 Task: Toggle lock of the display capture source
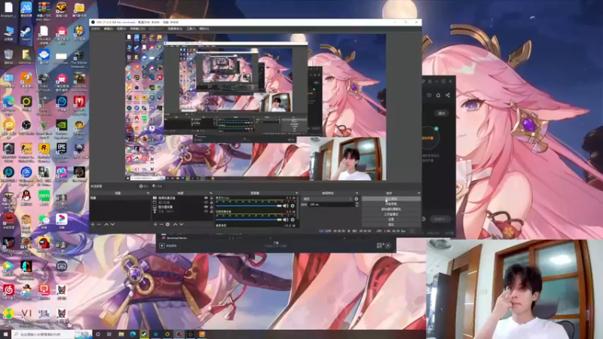tap(212, 206)
